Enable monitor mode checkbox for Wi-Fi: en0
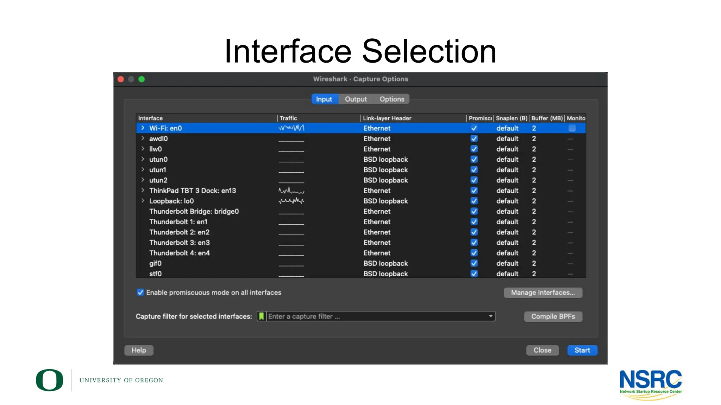The width and height of the screenshot is (721, 405). 572,128
